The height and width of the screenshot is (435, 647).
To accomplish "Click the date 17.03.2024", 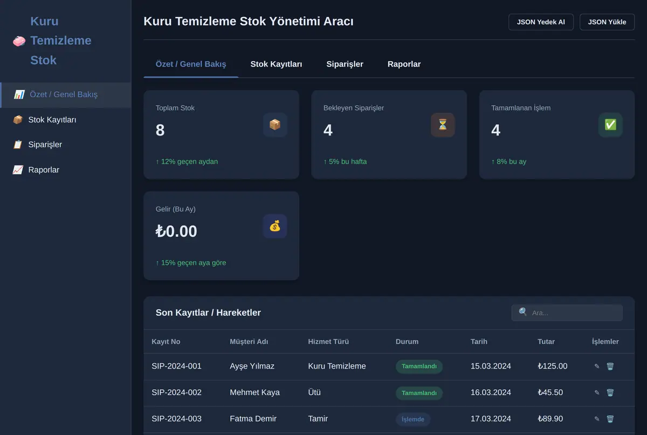I will click(x=491, y=419).
